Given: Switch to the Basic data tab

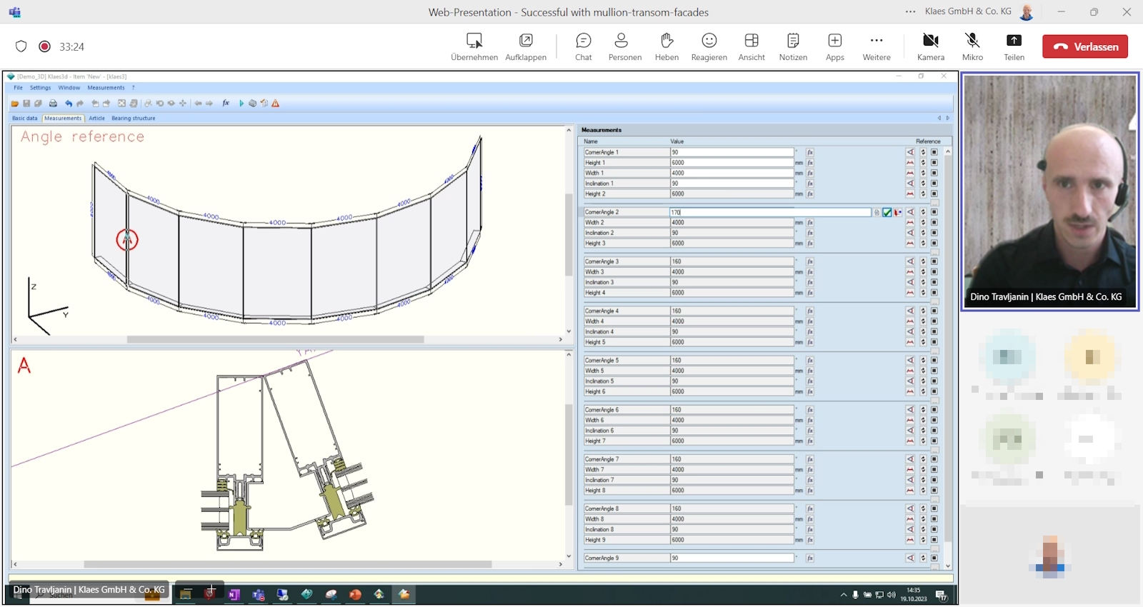Looking at the screenshot, I should 25,119.
